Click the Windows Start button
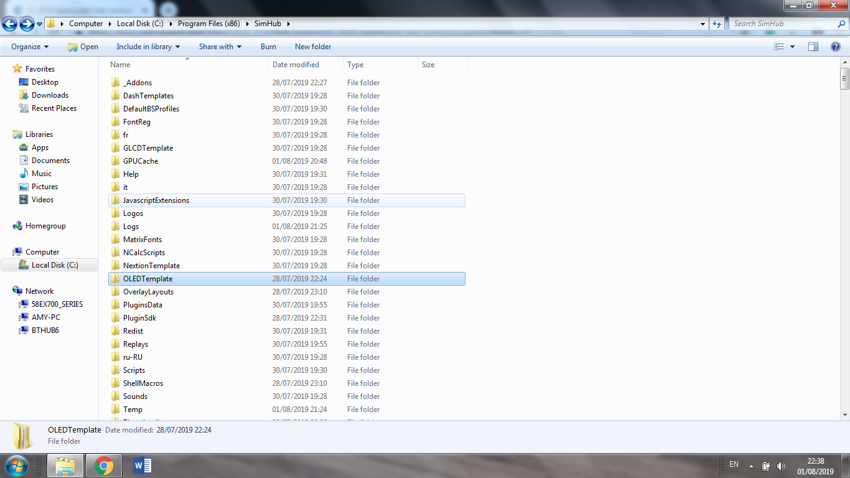This screenshot has width=850, height=478. pos(16,465)
